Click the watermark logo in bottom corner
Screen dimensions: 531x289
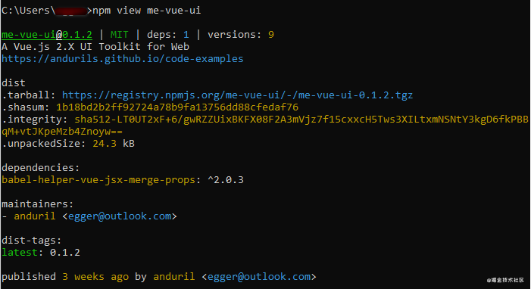(505, 280)
